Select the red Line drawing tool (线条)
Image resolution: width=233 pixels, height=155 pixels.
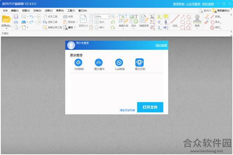[175, 19]
